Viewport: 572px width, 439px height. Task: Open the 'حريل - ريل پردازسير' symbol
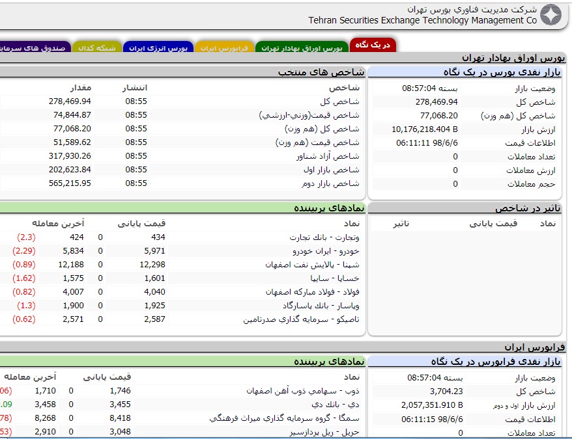(x=324, y=432)
